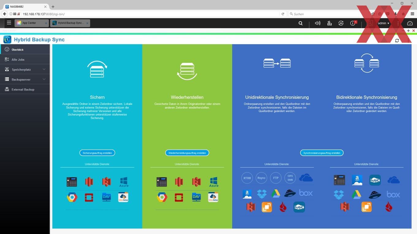Click the large Sichern backup icon

pos(97,69)
